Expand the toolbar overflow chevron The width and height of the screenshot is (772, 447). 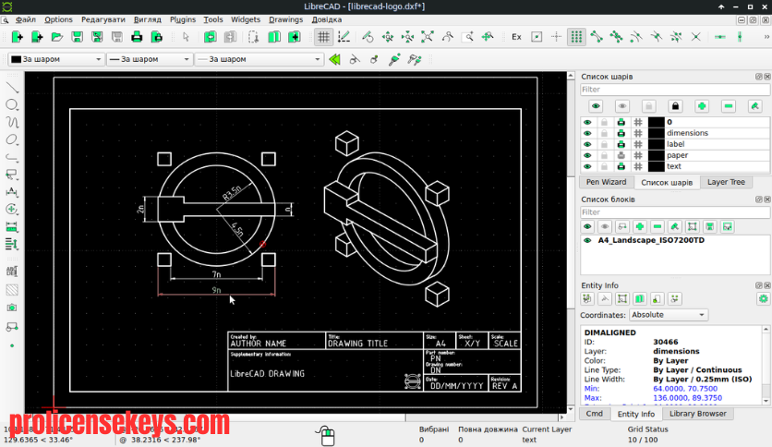[766, 37]
